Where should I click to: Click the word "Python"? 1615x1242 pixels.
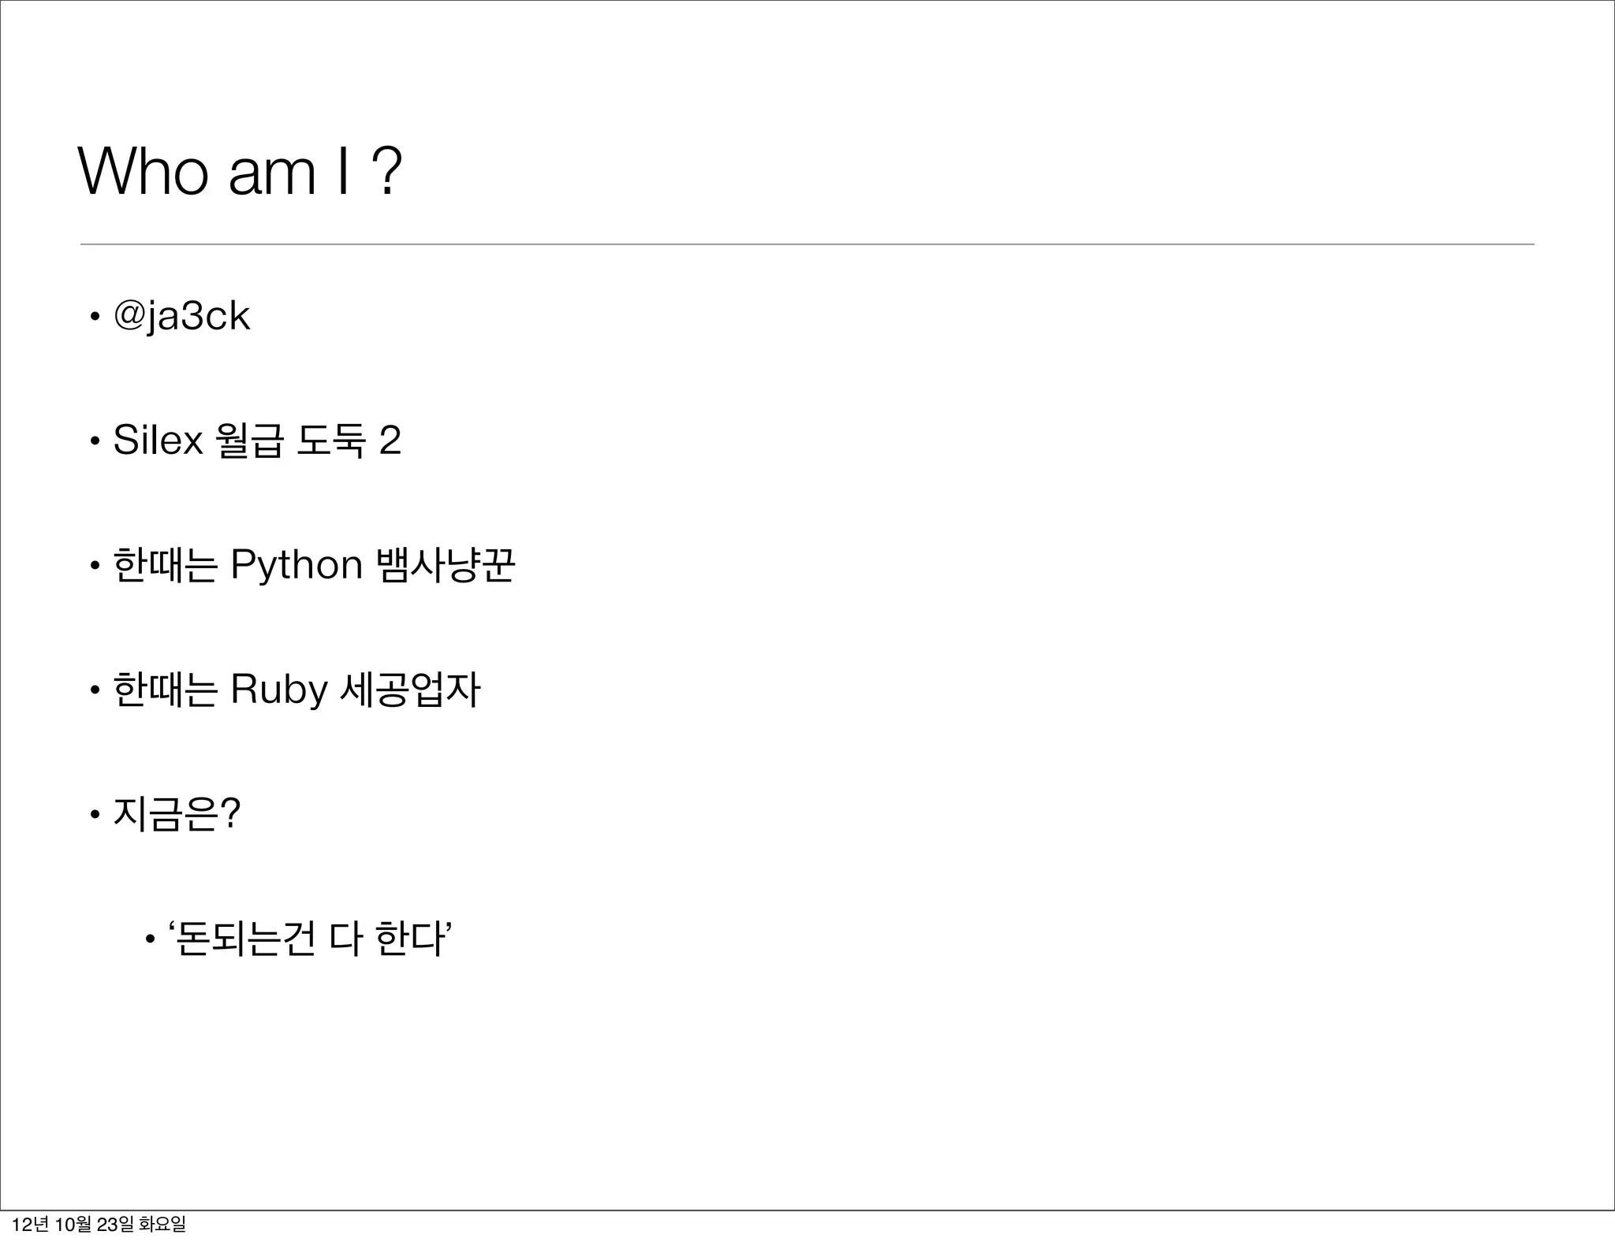click(x=296, y=565)
